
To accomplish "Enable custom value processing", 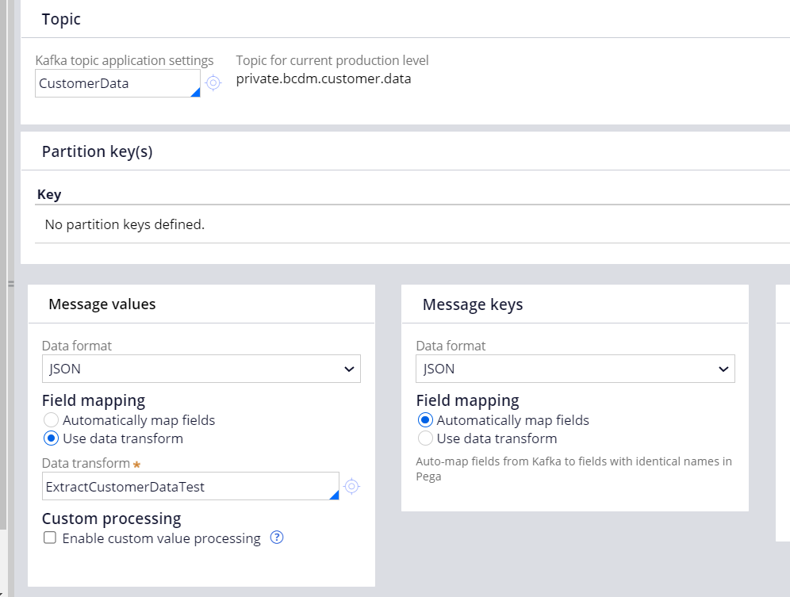I will click(x=50, y=538).
